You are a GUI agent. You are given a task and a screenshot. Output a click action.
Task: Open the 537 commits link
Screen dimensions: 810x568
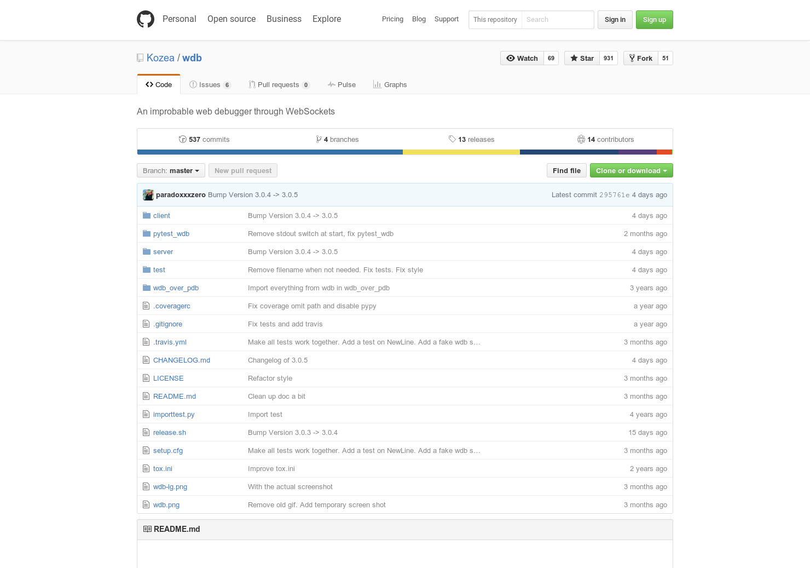(204, 139)
